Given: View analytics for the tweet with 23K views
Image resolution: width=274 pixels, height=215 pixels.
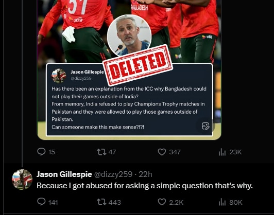Looking at the screenshot, I should [230, 152].
